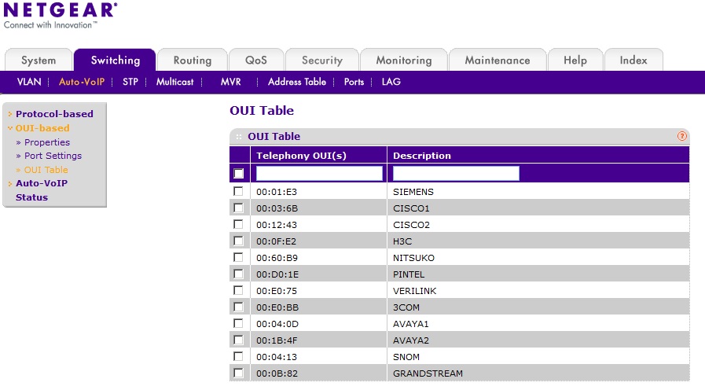
Task: Click the Description column header
Action: coord(422,156)
